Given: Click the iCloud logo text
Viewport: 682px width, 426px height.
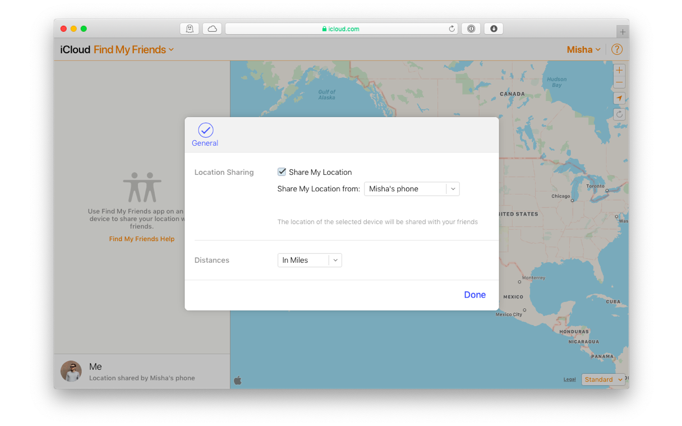Looking at the screenshot, I should (75, 49).
